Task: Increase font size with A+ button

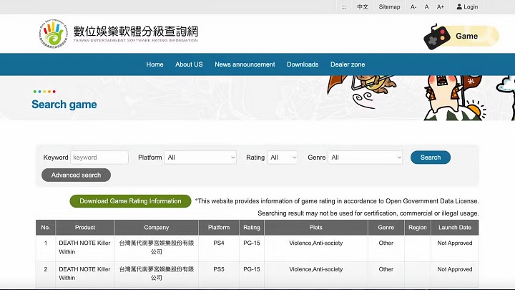Action: (440, 6)
